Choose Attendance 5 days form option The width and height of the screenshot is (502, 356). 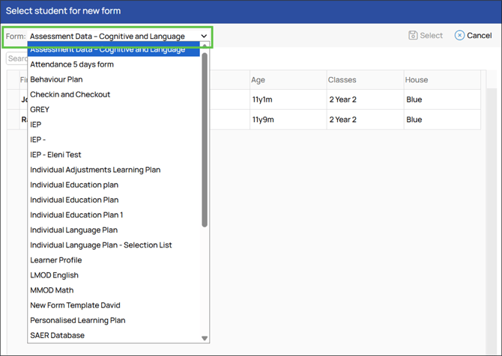tap(72, 64)
